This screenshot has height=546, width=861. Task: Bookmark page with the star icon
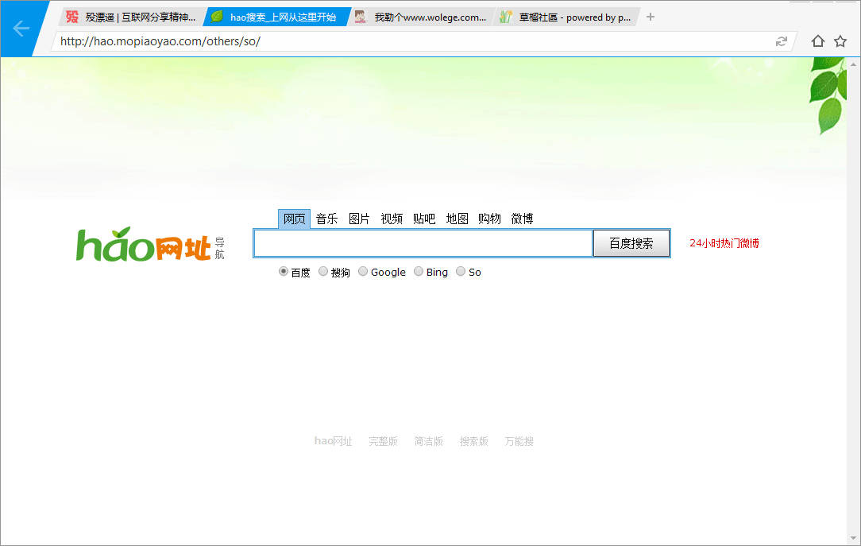tap(840, 41)
